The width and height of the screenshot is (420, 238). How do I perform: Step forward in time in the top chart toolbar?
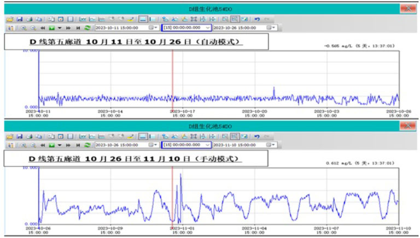coord(68,28)
